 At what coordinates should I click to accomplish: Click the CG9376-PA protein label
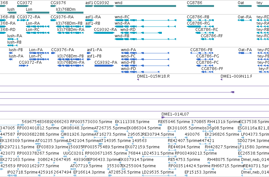[63, 50]
